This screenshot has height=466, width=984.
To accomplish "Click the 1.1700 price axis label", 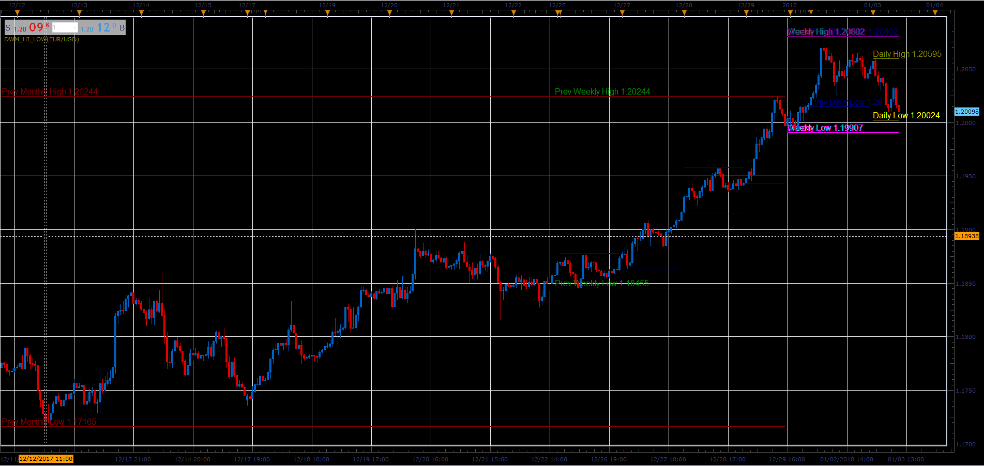I will [x=965, y=444].
